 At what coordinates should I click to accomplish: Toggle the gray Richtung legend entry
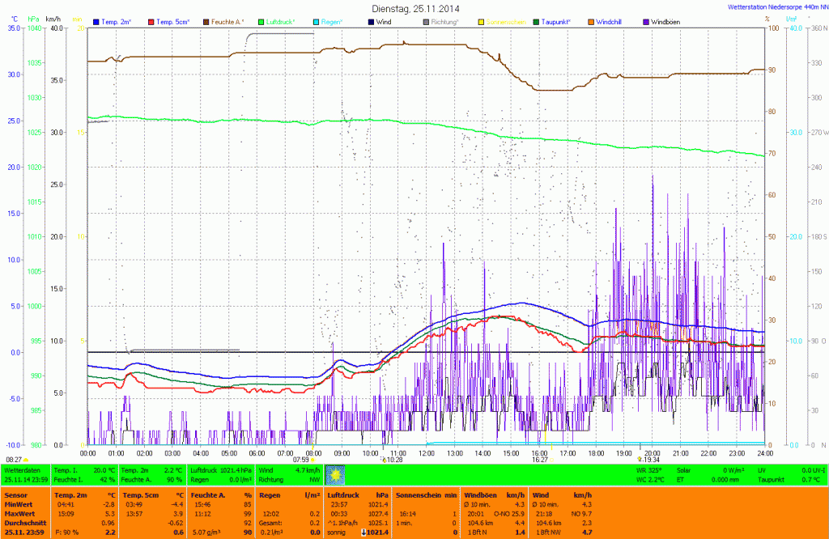[427, 21]
